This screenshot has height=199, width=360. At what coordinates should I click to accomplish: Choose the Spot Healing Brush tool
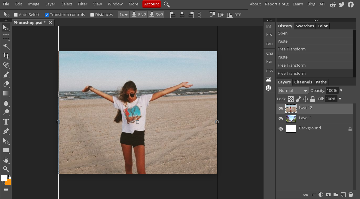tap(6, 65)
